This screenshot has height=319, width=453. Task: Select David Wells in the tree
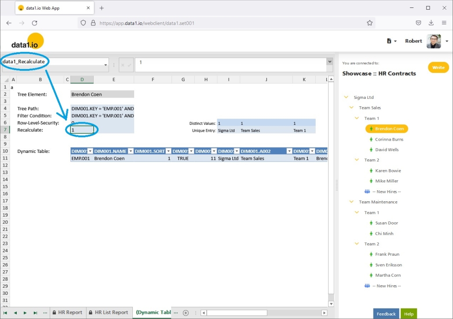coord(387,149)
